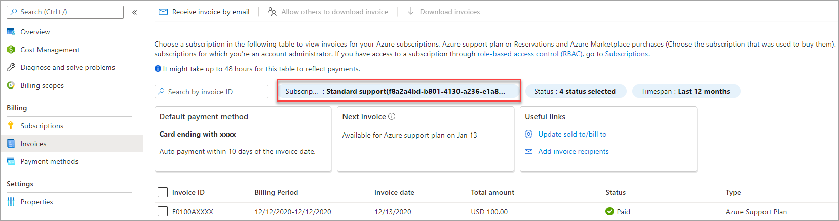This screenshot has width=839, height=221.
Task: Click the Properties bars icon
Action: click(x=11, y=202)
